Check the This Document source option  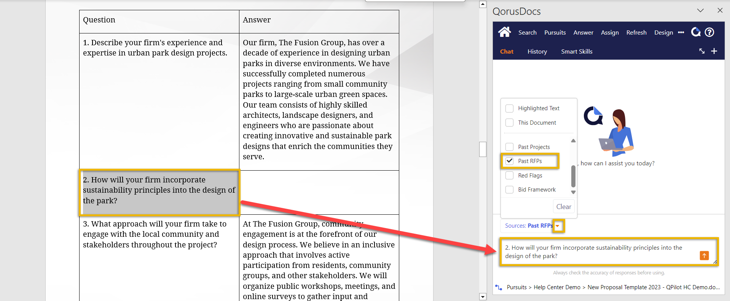point(509,123)
